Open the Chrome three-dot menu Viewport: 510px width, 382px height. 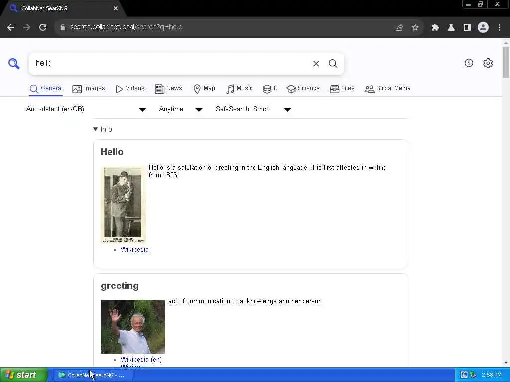pos(499,28)
